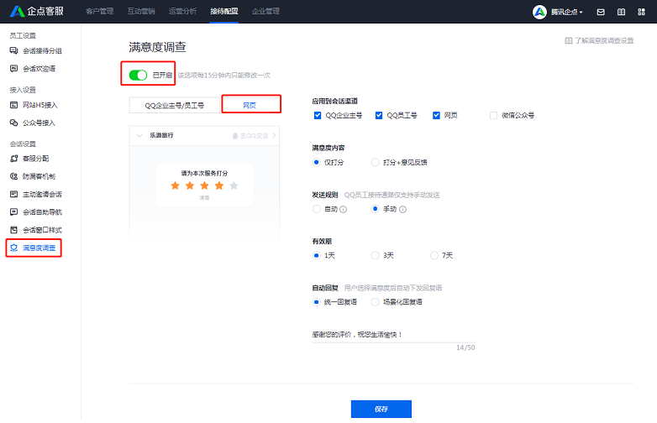Select 统一回复语 auto reply radio

point(317,301)
